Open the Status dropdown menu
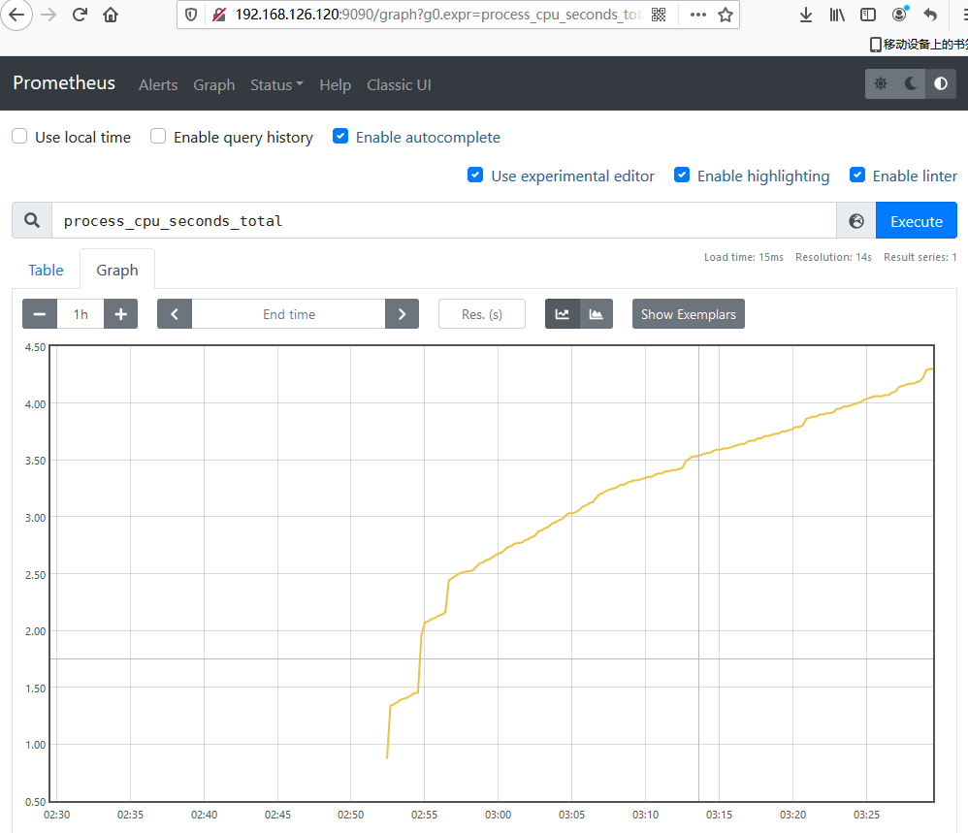This screenshot has width=968, height=833. click(275, 85)
